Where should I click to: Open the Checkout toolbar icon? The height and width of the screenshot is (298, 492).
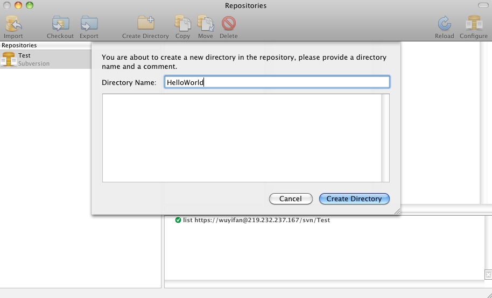click(60, 24)
